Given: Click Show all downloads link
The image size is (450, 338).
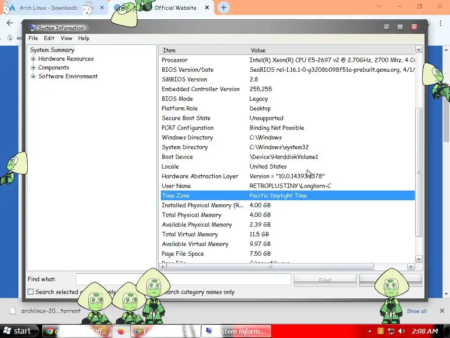Looking at the screenshot, I should [417, 311].
